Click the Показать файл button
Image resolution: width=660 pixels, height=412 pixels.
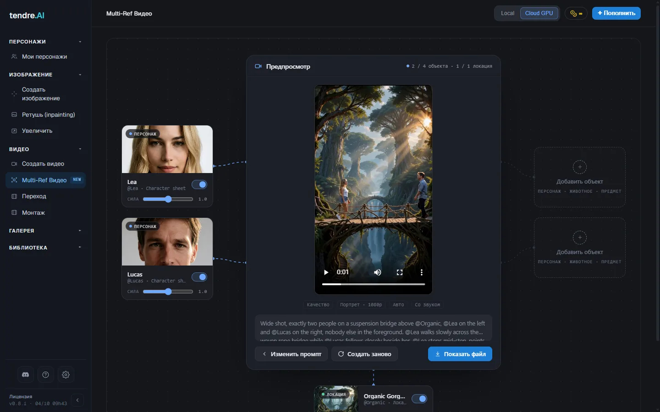pyautogui.click(x=460, y=354)
